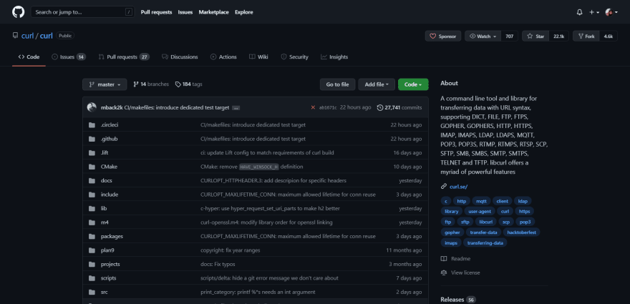View the 4.6k forks count
The height and width of the screenshot is (304, 630).
pyautogui.click(x=609, y=36)
